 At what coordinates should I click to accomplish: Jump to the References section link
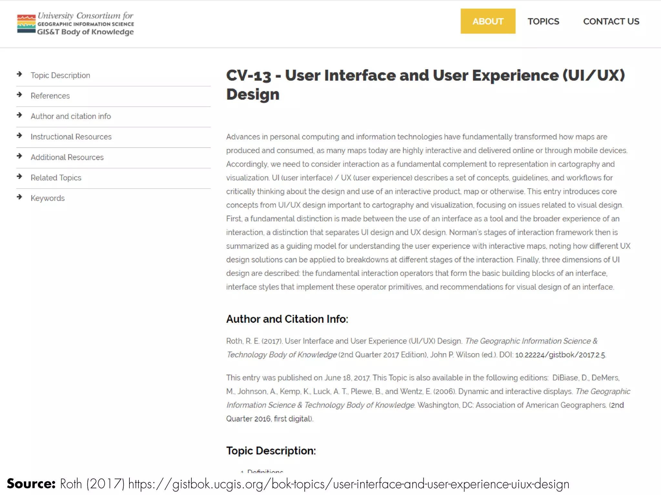[50, 96]
